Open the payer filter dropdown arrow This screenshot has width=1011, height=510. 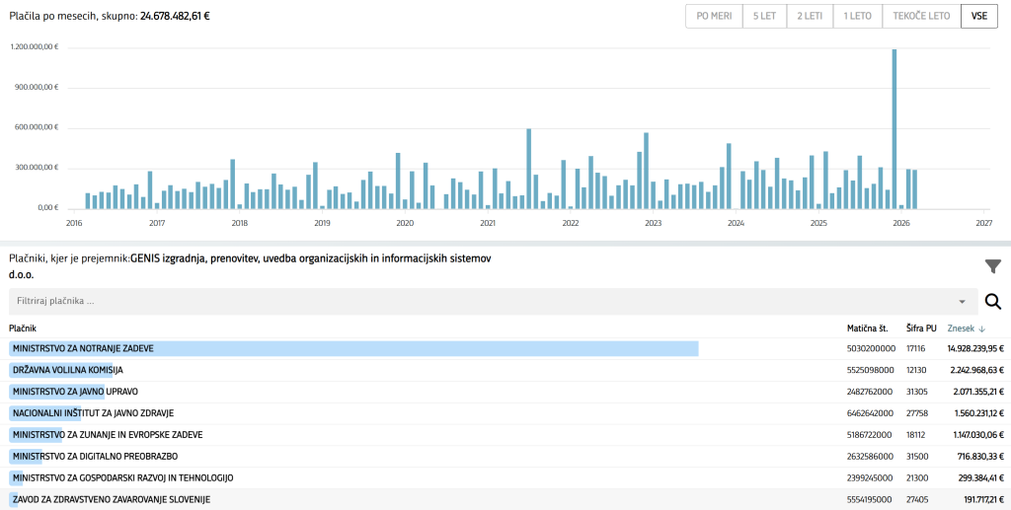[962, 302]
